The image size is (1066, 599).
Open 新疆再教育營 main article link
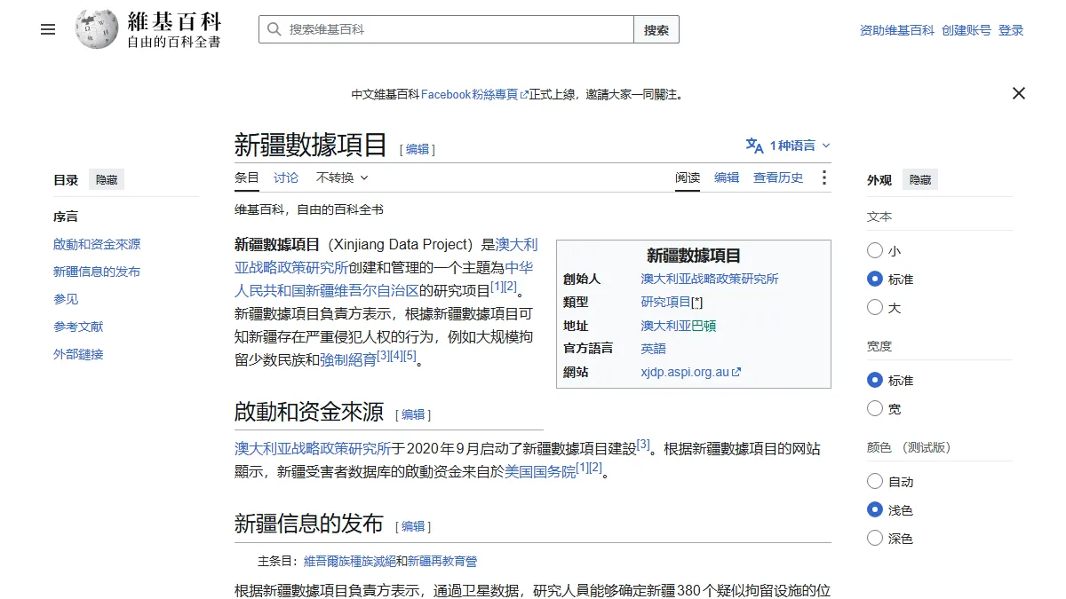442,562
